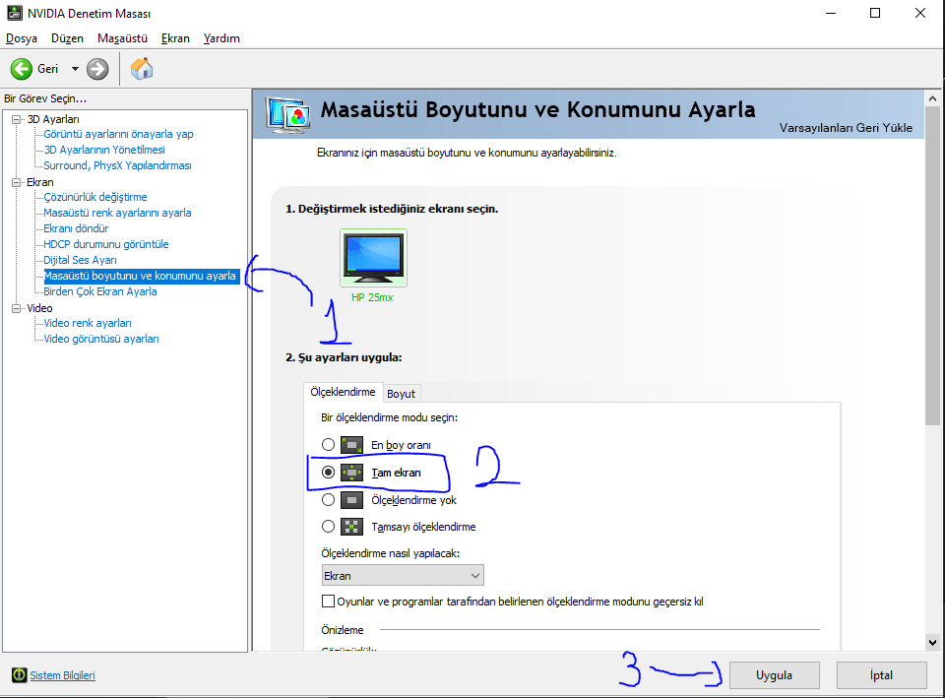
Task: Open the Masaüstü menu
Action: click(x=122, y=38)
